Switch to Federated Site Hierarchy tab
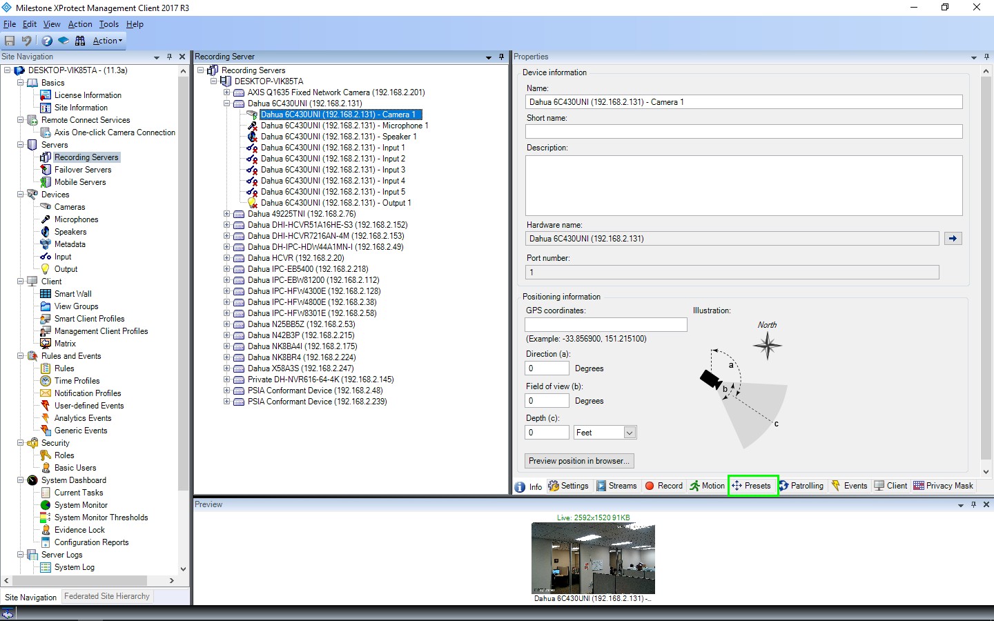Viewport: 994px width, 621px height. click(x=107, y=596)
